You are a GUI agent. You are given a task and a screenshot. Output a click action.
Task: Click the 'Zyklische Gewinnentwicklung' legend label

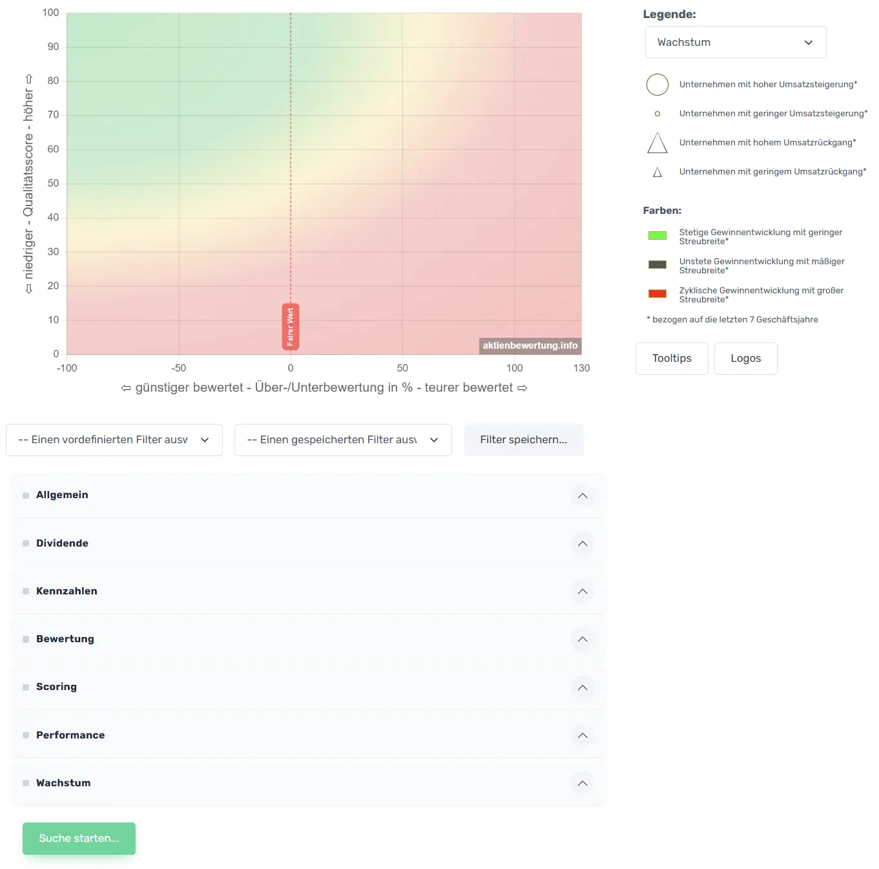[x=761, y=295]
